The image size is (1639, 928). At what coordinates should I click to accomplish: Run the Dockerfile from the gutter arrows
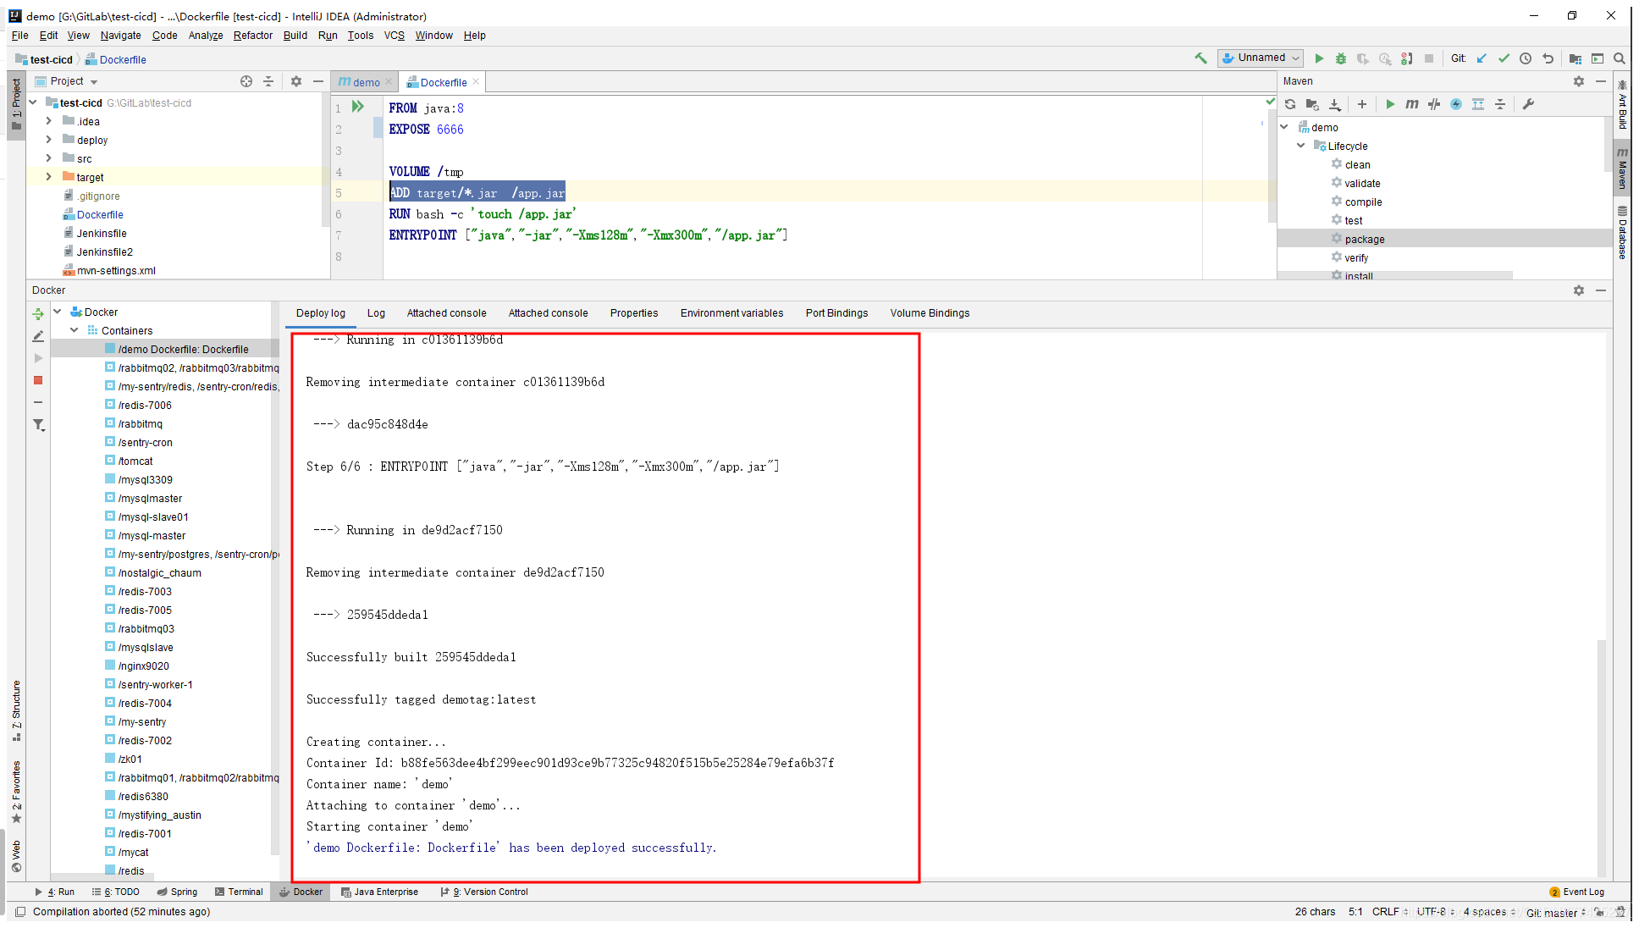coord(358,107)
